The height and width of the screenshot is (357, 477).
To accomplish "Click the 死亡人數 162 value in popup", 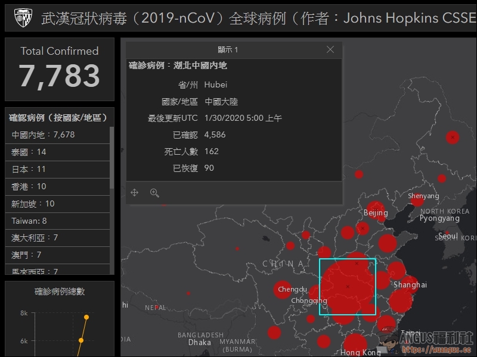I will [212, 151].
